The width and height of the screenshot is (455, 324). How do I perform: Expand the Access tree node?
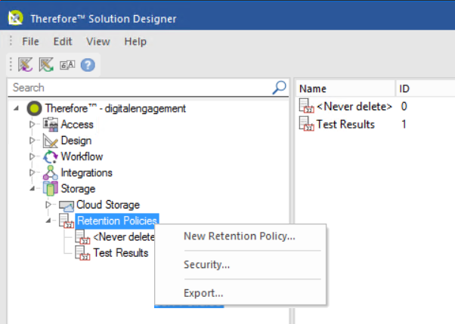[32, 125]
